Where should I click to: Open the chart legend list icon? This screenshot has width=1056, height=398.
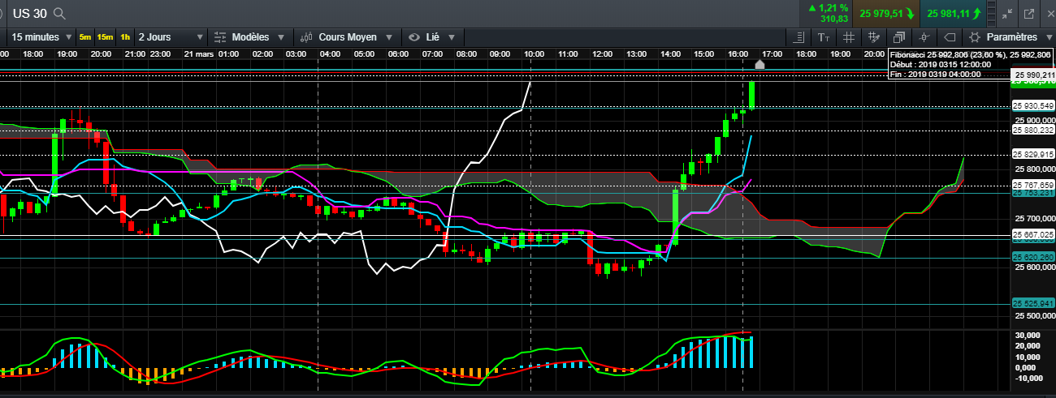(x=798, y=37)
